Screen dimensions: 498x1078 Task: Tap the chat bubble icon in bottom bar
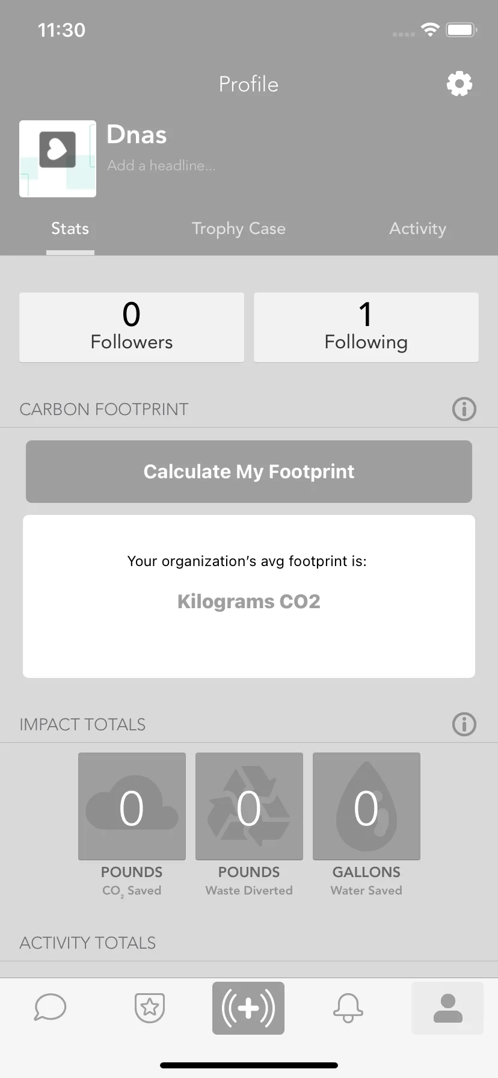click(51, 1007)
